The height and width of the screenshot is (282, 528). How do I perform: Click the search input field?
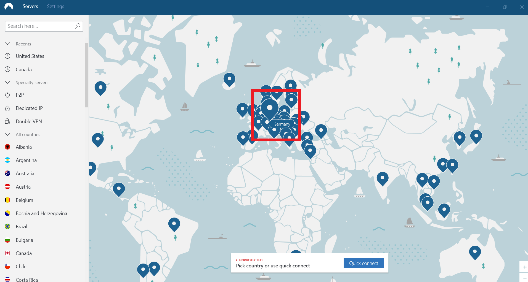pos(44,26)
